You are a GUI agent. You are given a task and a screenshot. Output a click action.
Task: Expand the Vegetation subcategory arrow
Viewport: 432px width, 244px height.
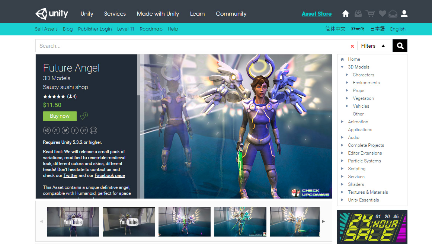(x=347, y=98)
